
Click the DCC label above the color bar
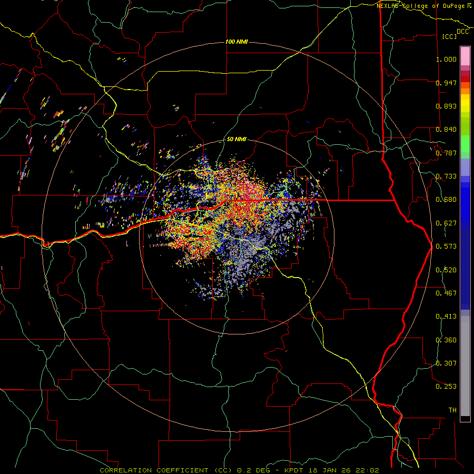pyautogui.click(x=462, y=32)
